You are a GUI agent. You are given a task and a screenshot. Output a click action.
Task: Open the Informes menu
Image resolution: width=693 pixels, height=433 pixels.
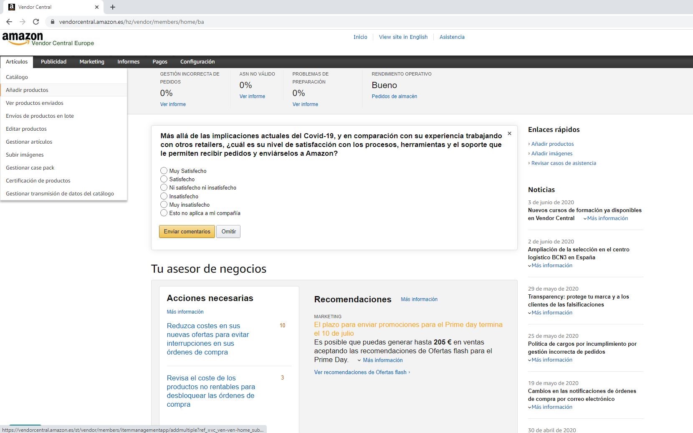pos(129,62)
